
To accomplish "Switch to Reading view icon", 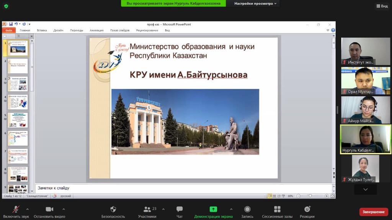I will pyautogui.click(x=279, y=196).
